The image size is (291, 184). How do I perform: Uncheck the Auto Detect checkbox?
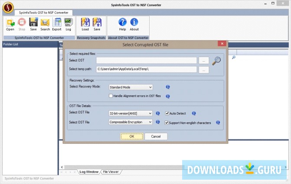point(167,113)
